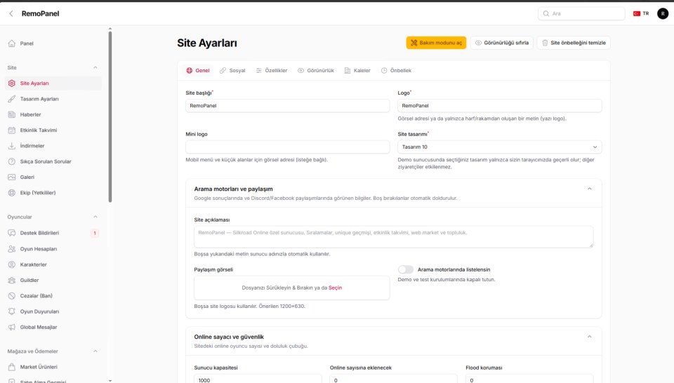The height and width of the screenshot is (383, 674).
Task: Click the search magnifier icon
Action: click(x=546, y=14)
